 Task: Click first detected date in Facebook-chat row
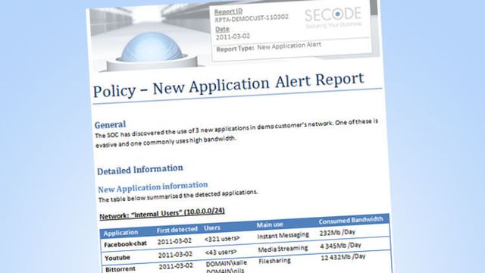pos(174,241)
